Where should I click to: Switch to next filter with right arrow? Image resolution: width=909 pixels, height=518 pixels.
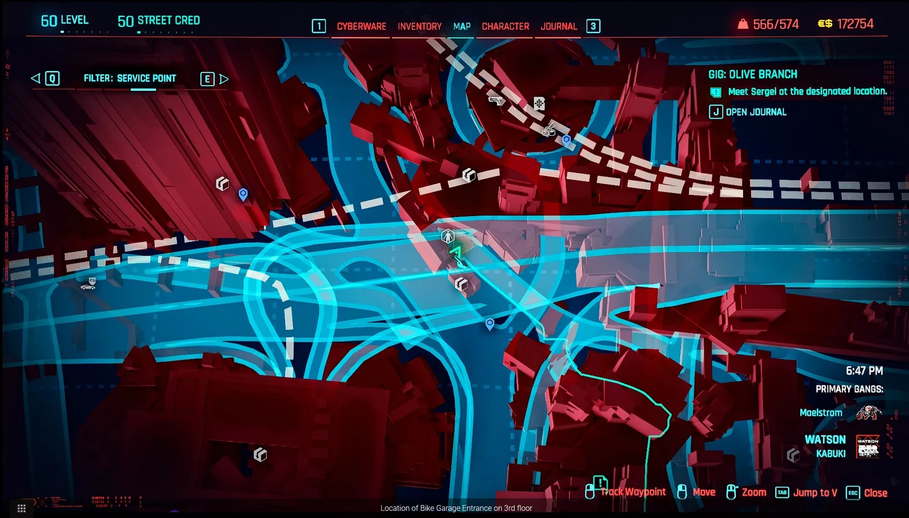click(224, 79)
